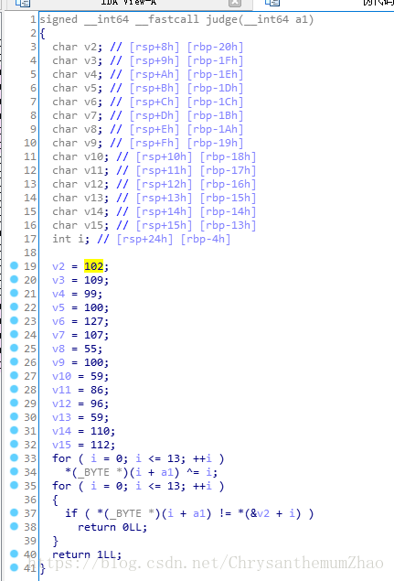Select v10 in char declaration line 11
This screenshot has height=581, width=394.
[93, 156]
